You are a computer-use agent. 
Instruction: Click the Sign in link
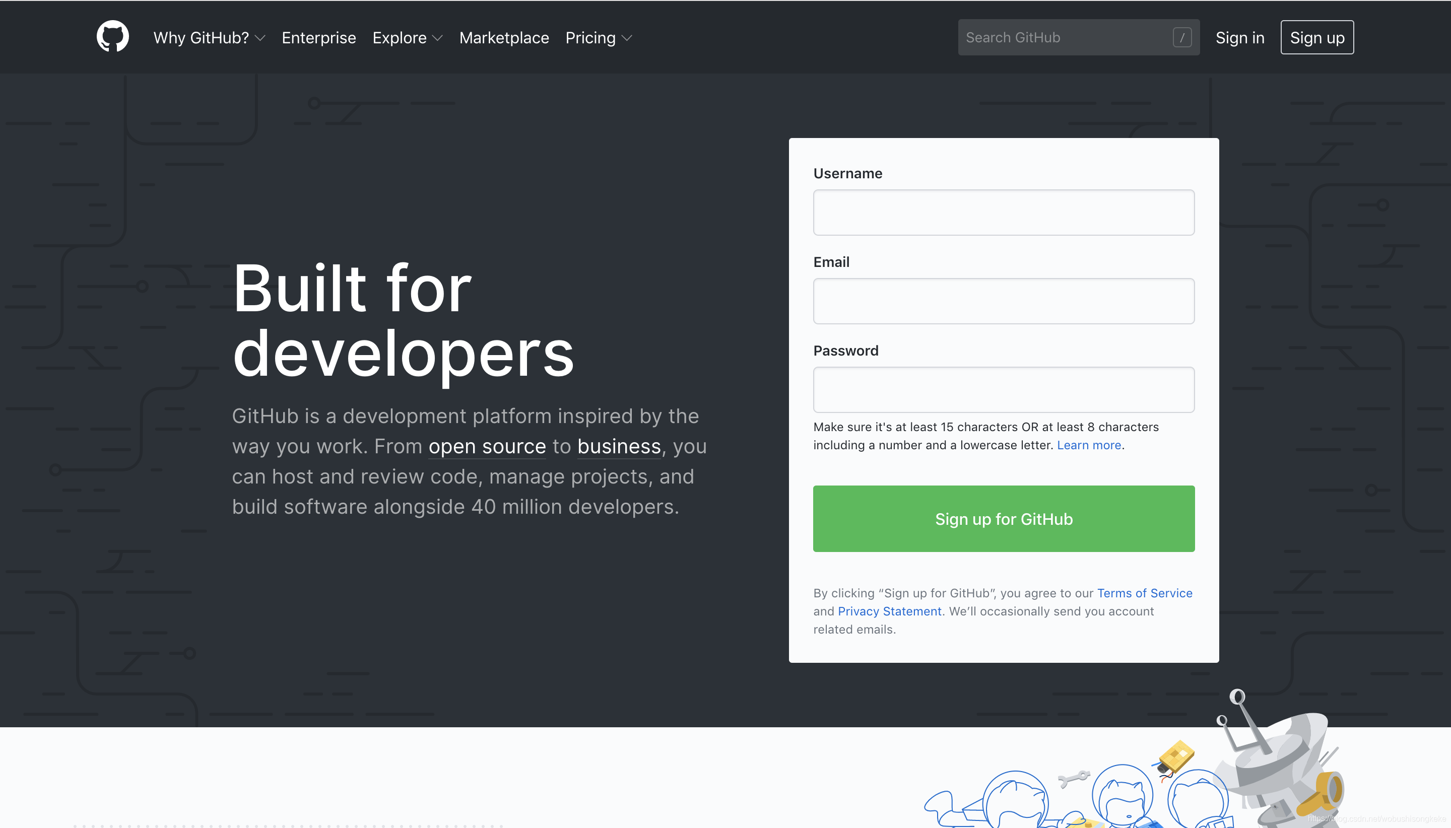(x=1239, y=38)
